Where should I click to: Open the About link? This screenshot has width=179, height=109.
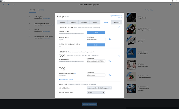pyautogui.click(x=120, y=17)
